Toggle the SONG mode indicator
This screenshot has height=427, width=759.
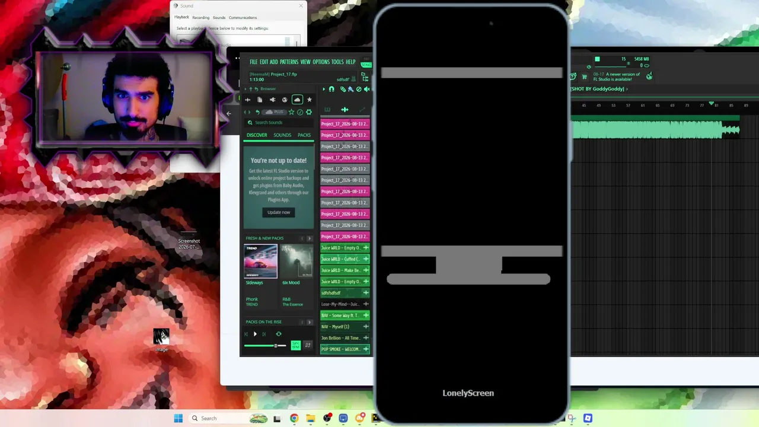coord(366,65)
